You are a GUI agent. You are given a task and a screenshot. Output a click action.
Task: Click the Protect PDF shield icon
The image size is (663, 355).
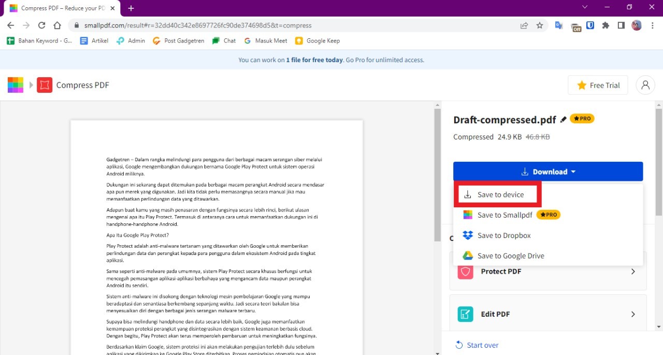[465, 271]
